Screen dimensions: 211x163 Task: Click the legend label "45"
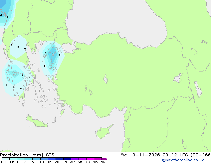click(95, 162)
